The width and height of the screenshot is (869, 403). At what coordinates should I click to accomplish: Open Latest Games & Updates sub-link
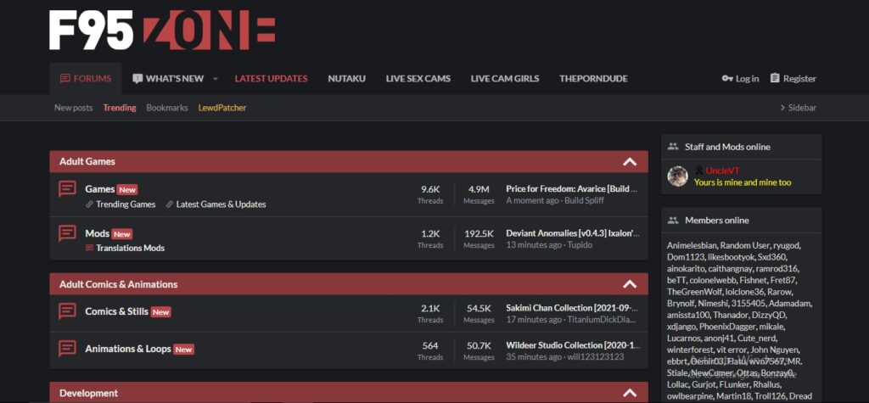pyautogui.click(x=221, y=204)
